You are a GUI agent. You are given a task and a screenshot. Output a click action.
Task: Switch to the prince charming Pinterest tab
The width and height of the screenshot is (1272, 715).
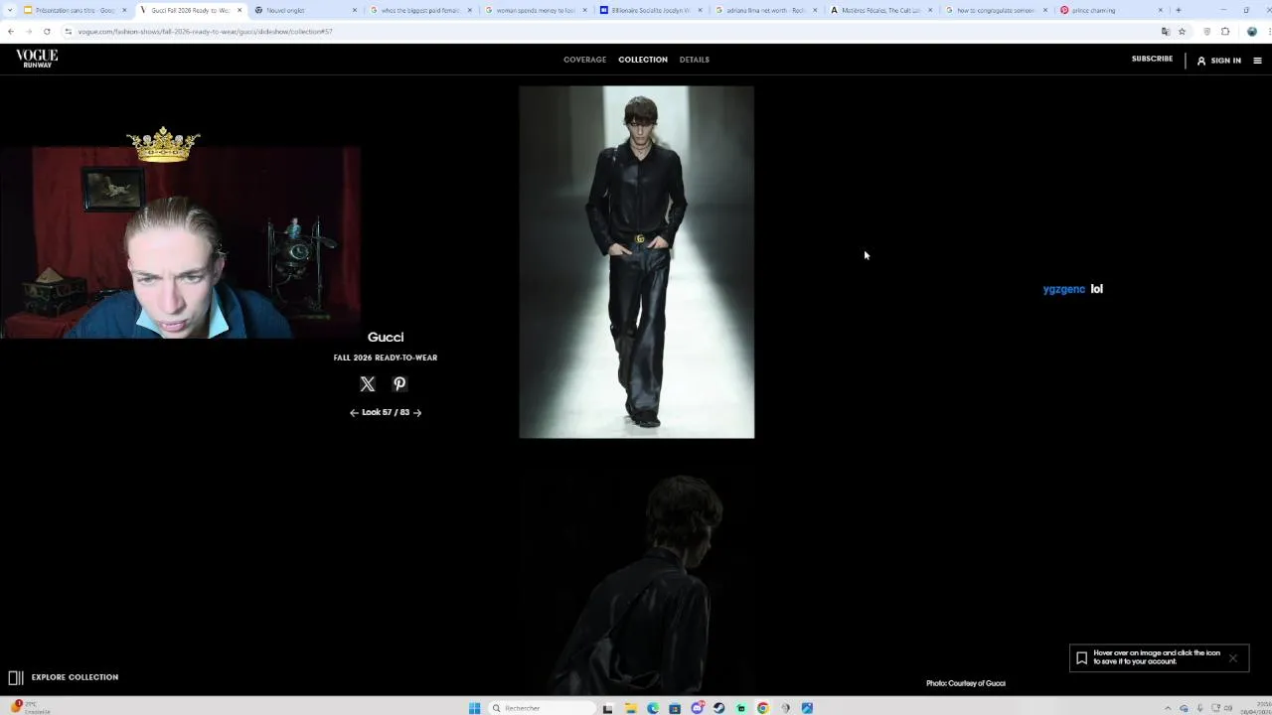tap(1112, 10)
